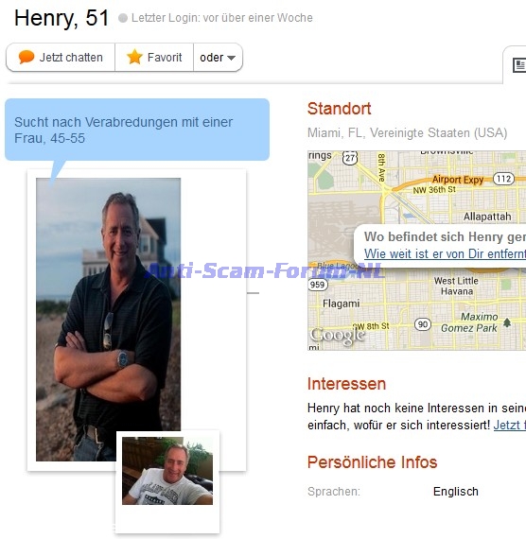This screenshot has width=526, height=539.
Task: Click the route 90 shield on map
Action: (423, 324)
